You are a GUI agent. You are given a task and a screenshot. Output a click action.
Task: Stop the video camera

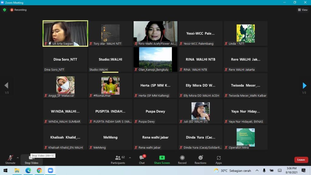tap(31, 159)
